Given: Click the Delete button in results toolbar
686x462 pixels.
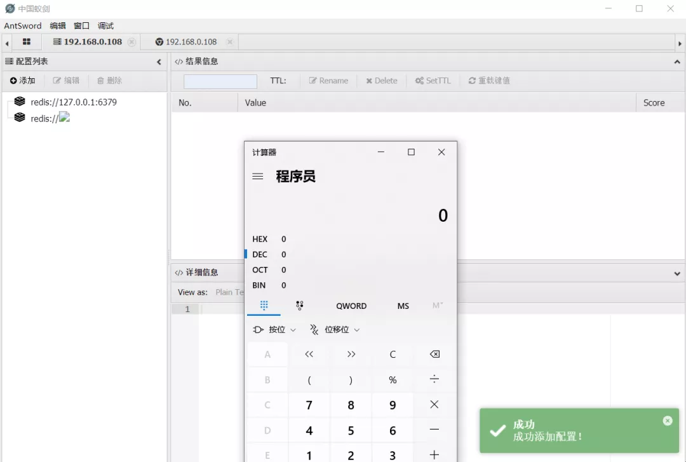Looking at the screenshot, I should [382, 81].
